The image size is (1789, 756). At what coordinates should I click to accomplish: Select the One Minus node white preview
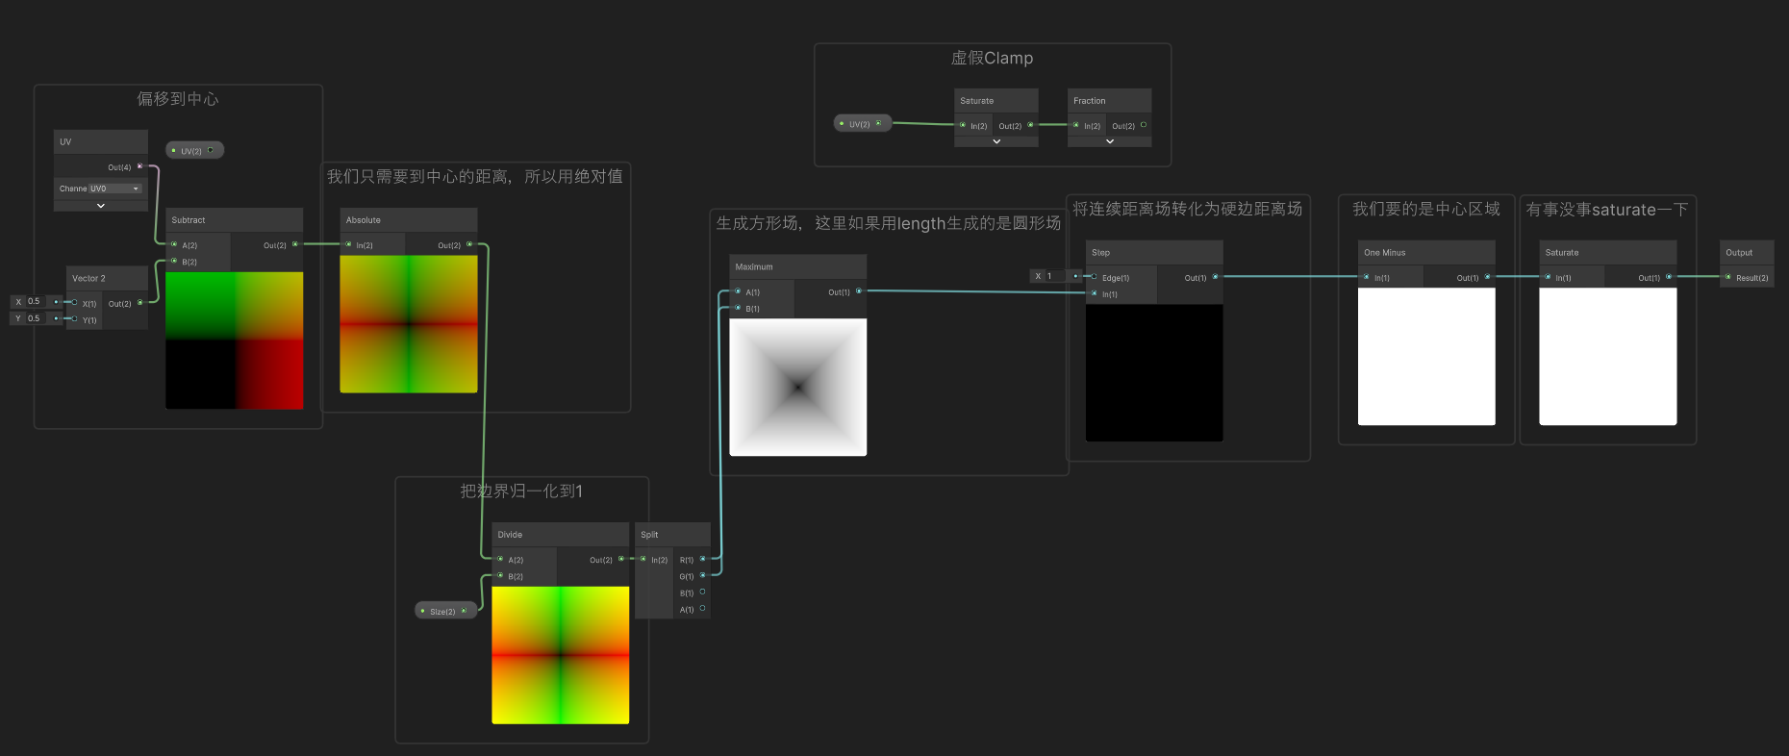tap(1426, 357)
